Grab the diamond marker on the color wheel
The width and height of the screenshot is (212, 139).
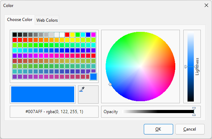[x=110, y=84]
